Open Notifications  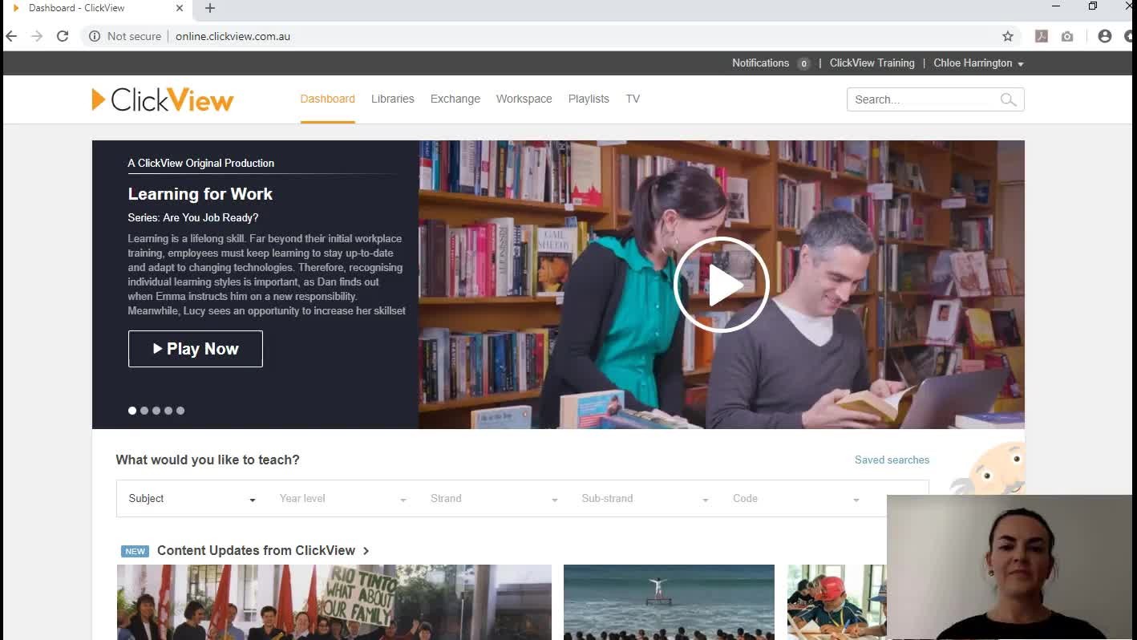(760, 63)
